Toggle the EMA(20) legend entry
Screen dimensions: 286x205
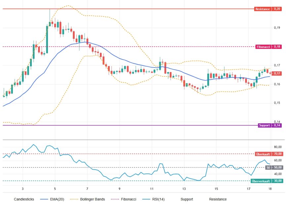tap(52, 199)
